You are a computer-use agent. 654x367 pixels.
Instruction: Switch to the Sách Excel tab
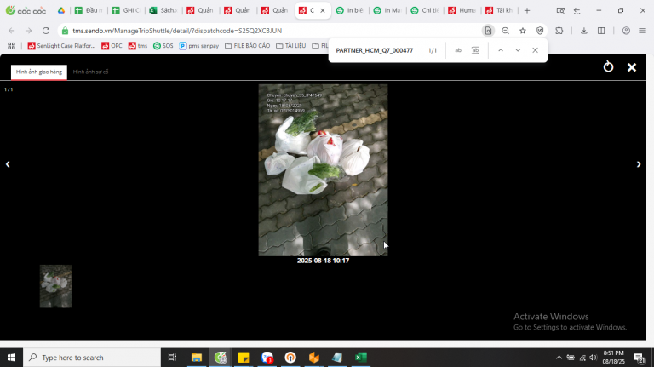[163, 10]
